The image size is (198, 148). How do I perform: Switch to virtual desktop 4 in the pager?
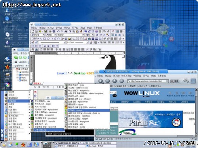coord(49,146)
